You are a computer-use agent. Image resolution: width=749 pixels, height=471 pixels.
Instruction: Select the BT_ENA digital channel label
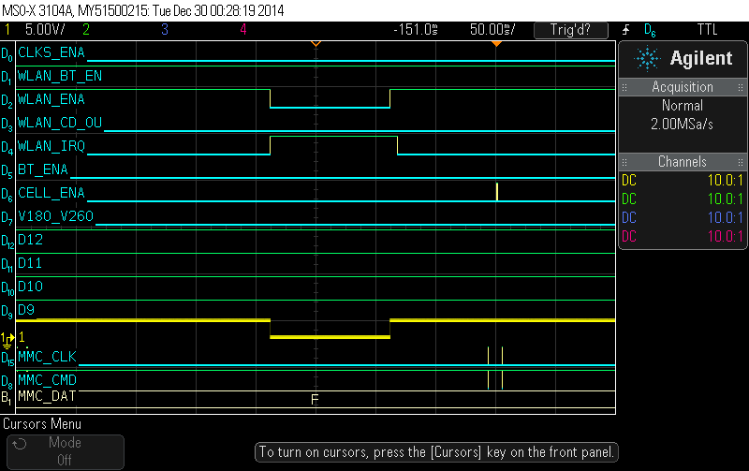tap(43, 169)
